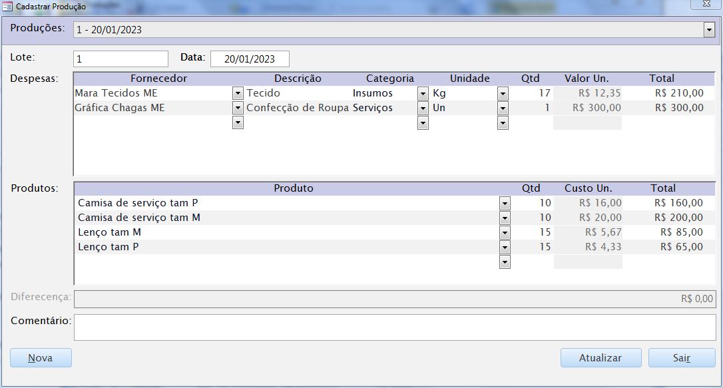Click the Nova button
This screenshot has height=388, width=723.
pyautogui.click(x=41, y=358)
